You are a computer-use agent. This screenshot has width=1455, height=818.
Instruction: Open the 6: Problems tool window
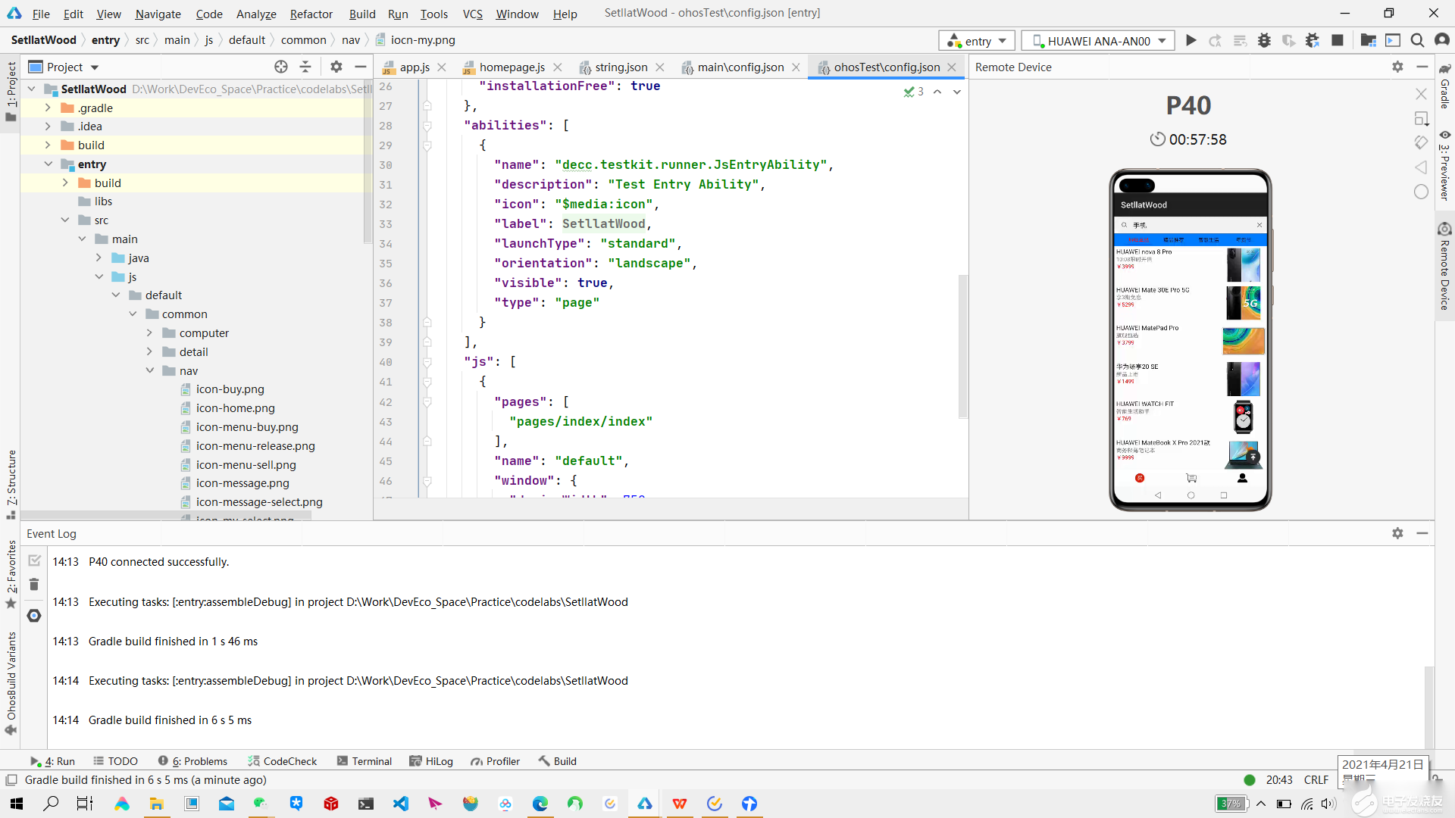(192, 761)
